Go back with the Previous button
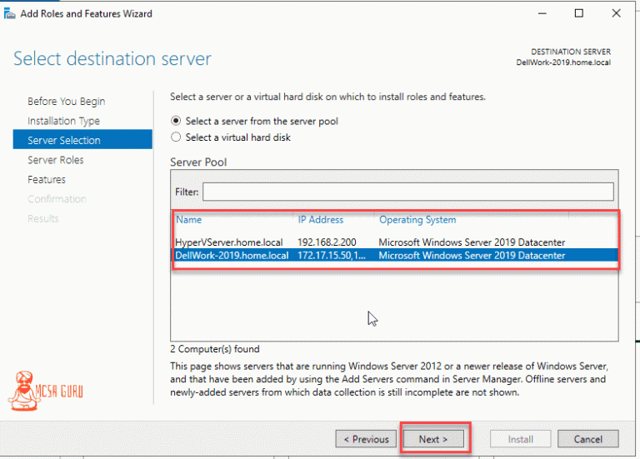This screenshot has height=459, width=640. (x=366, y=439)
